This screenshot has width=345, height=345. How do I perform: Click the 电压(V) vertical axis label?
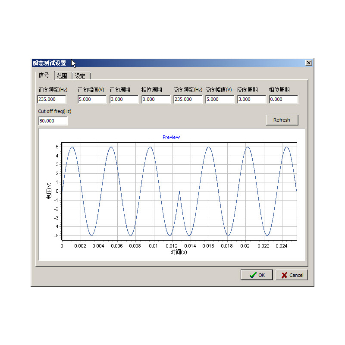(x=49, y=191)
